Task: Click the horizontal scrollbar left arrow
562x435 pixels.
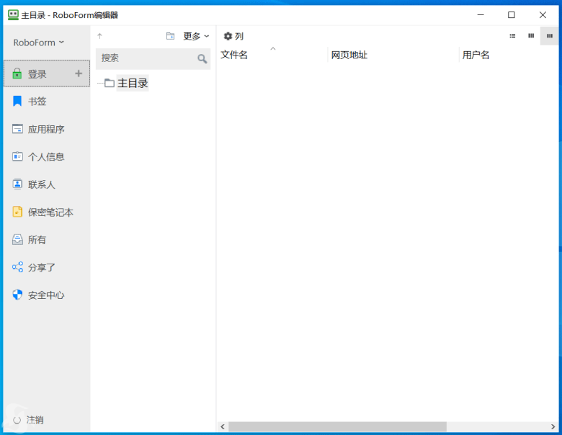Action: point(223,427)
